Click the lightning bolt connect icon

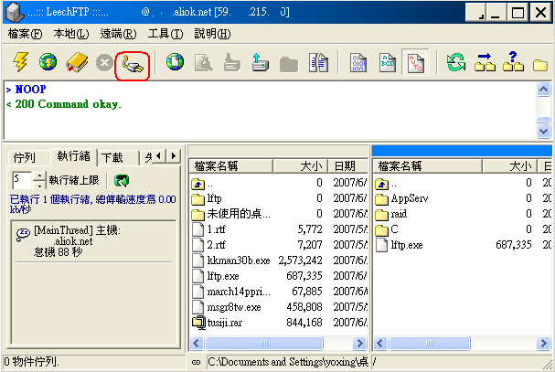click(x=20, y=63)
